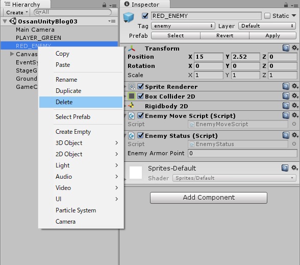The image size is (300, 265).
Task: Click the Prefab Revert button
Action: point(224,36)
